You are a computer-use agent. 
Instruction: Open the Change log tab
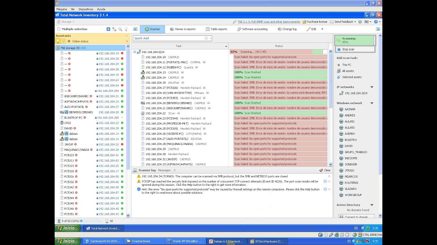287,29
